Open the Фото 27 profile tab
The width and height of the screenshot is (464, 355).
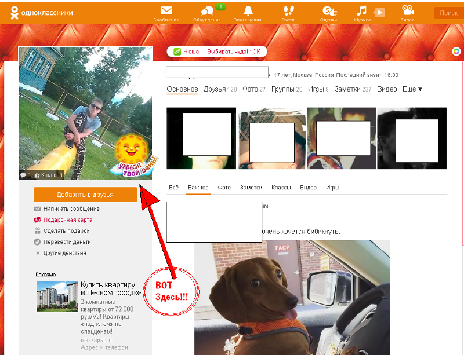254,89
